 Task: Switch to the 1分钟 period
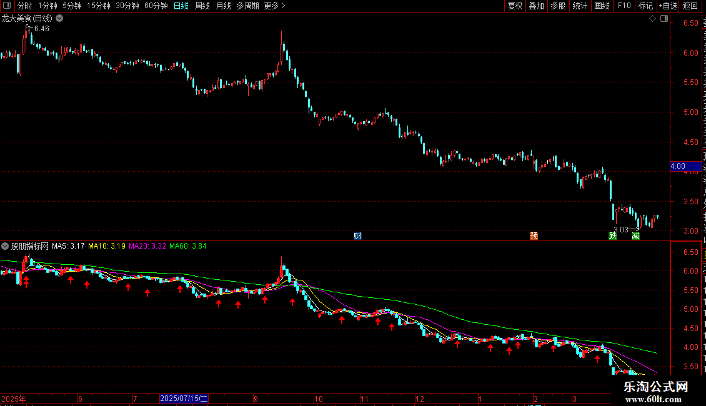[x=47, y=6]
